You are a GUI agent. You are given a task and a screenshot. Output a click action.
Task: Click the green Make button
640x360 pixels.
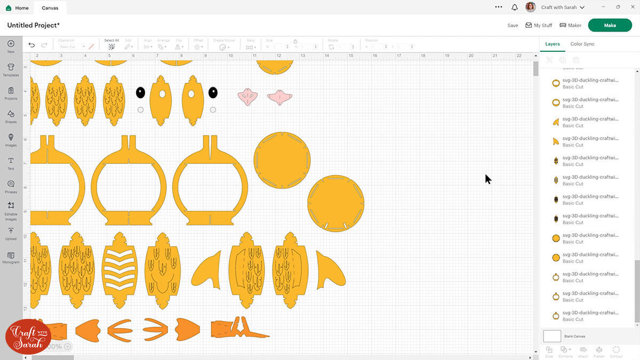[610, 25]
